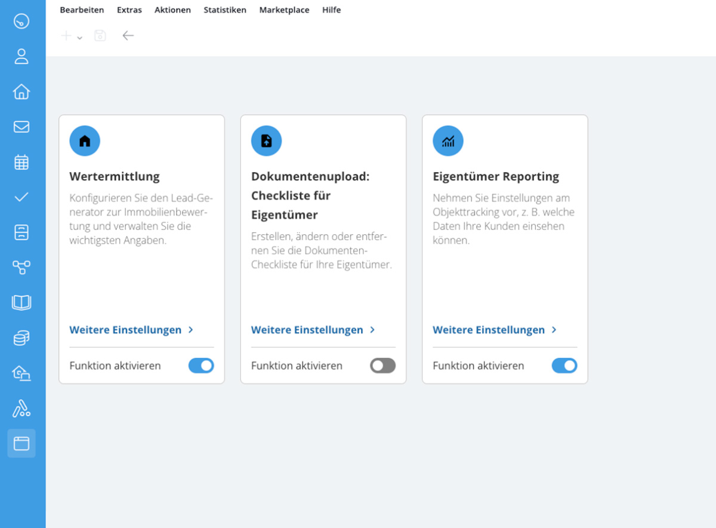Open the house-with-screen icon in sidebar

point(21,373)
